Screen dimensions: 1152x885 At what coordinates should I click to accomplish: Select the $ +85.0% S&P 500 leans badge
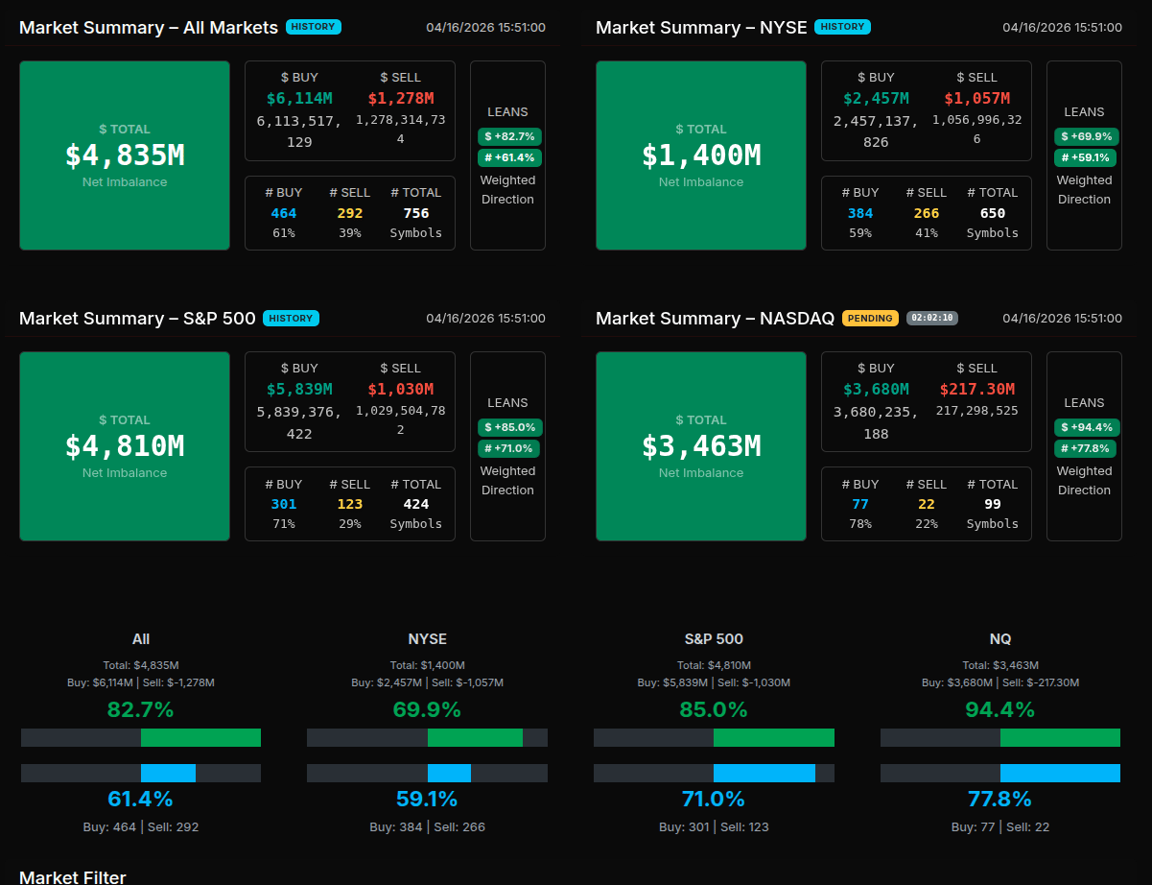pos(509,427)
